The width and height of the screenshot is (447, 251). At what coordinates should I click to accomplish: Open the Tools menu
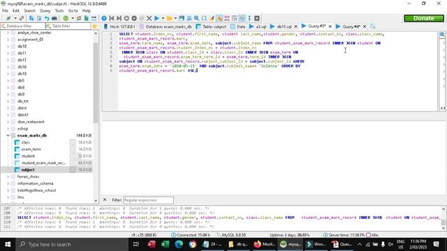[x=59, y=10]
